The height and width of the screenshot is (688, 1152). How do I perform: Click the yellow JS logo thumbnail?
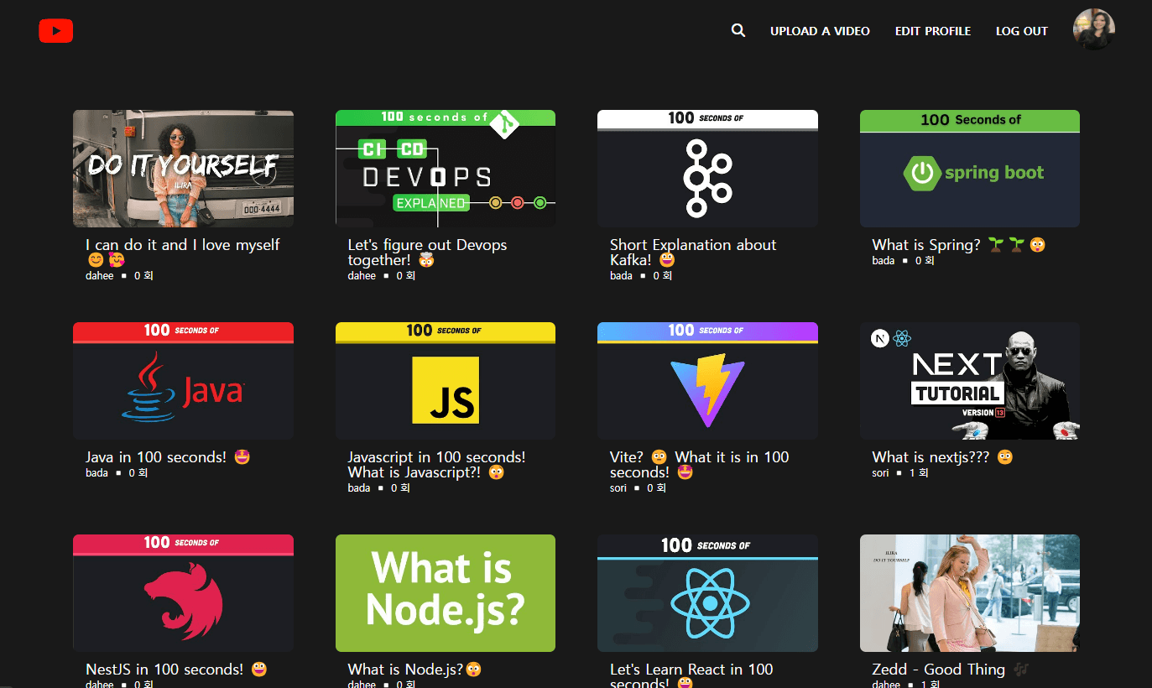pyautogui.click(x=445, y=381)
